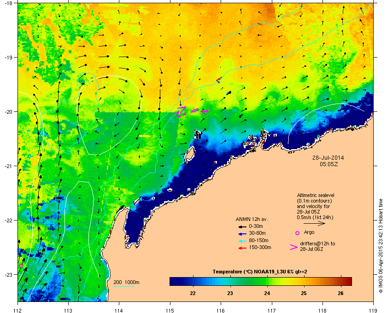Click the Temperature NOAA19_L3U colorbar title
This screenshot has width=387, height=313.
tap(260, 272)
